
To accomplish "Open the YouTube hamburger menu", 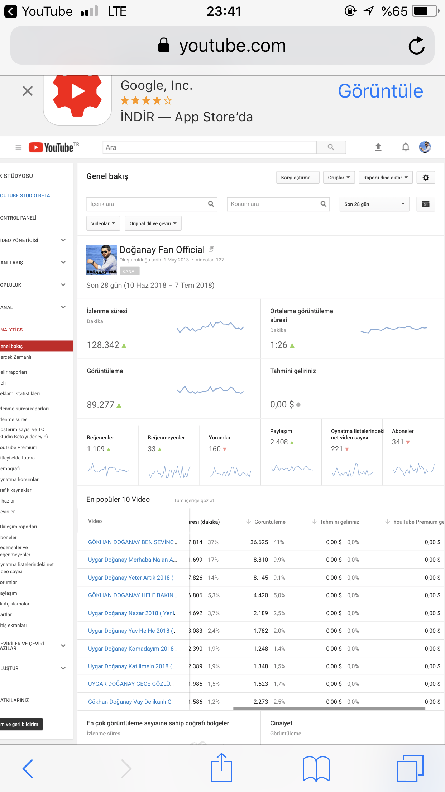I will point(19,147).
